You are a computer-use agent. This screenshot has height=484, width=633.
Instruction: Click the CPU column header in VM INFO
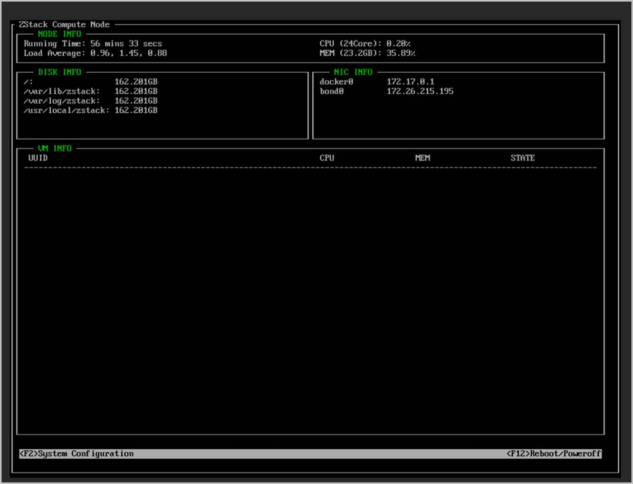(327, 157)
